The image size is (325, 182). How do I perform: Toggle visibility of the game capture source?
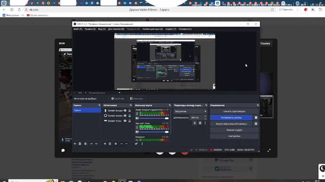[x=125, y=121]
